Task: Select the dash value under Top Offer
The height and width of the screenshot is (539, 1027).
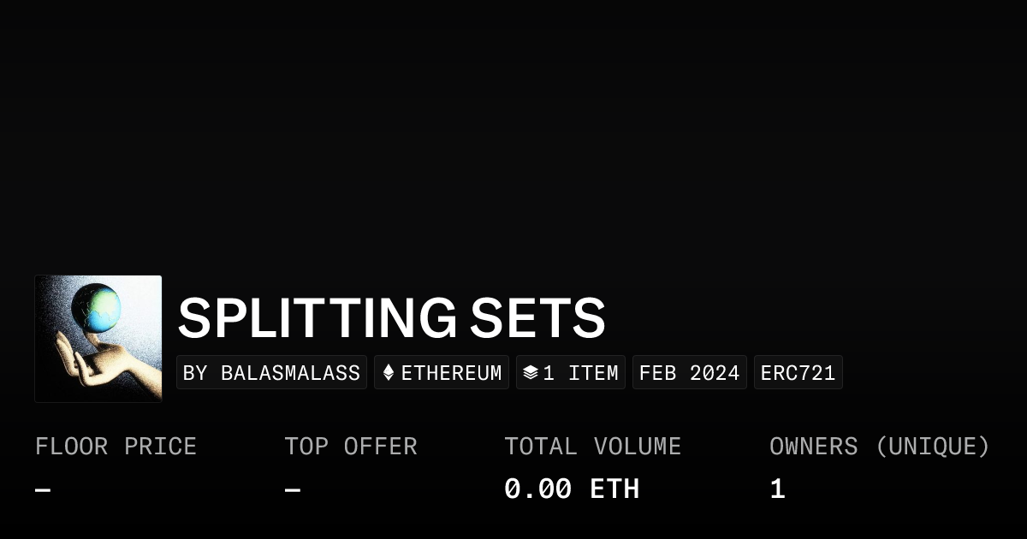Action: coord(292,490)
